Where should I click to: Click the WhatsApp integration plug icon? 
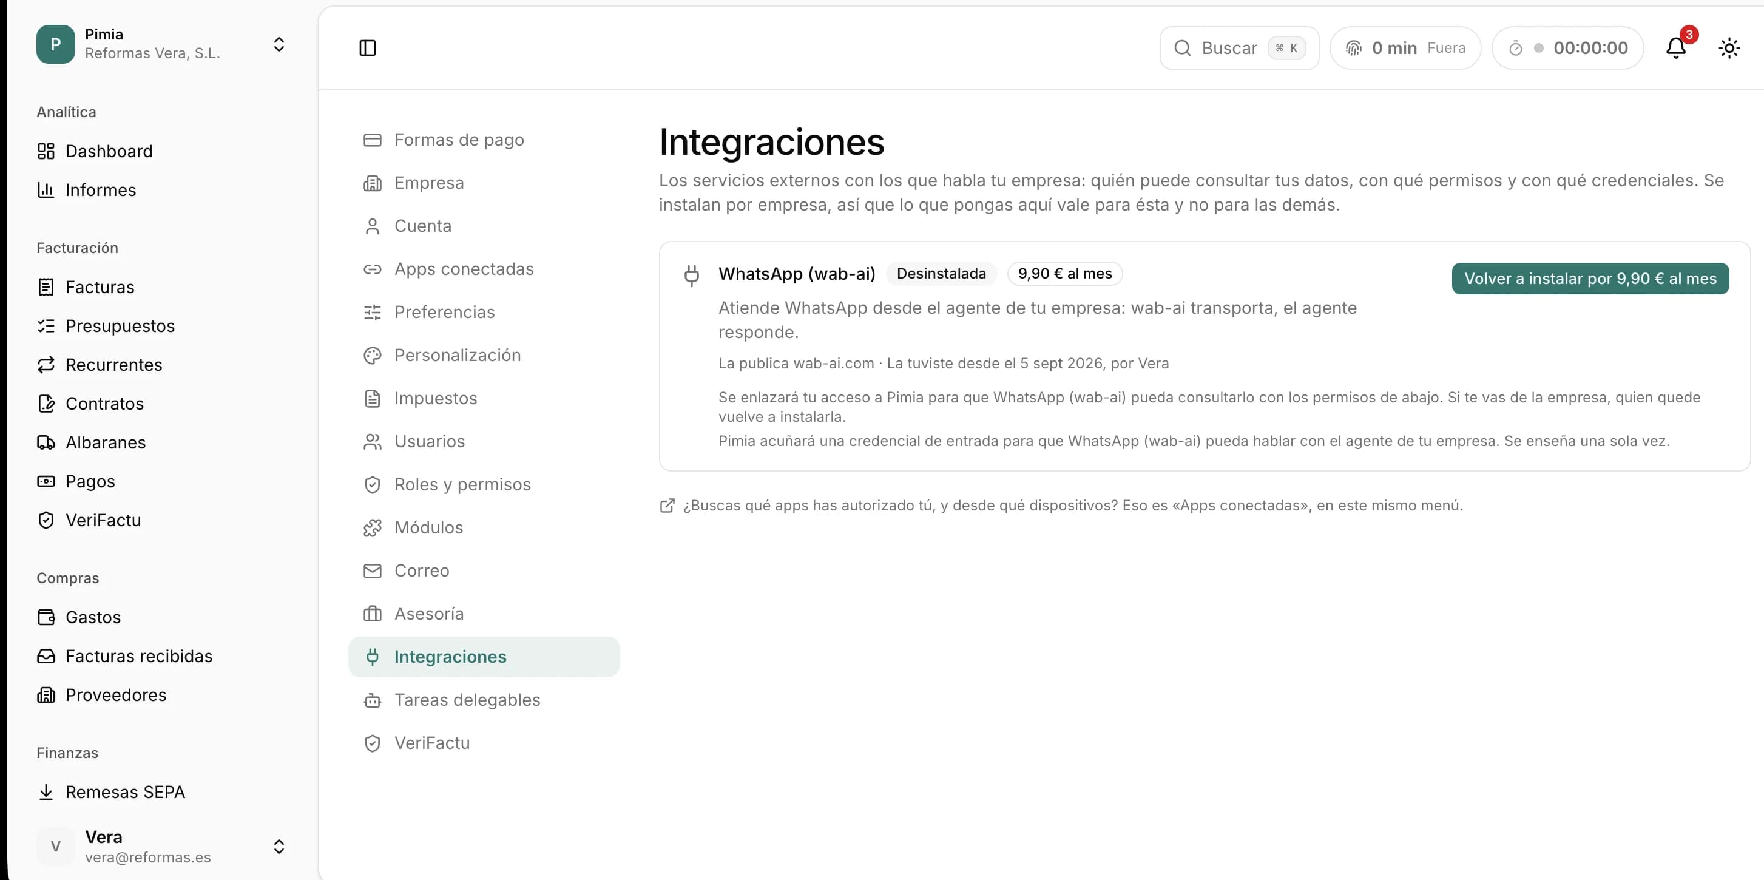click(692, 276)
